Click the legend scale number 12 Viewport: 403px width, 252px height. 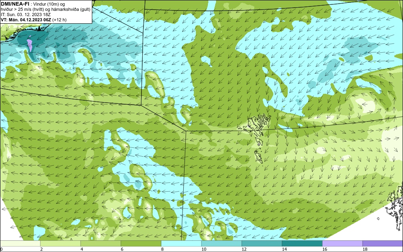pos(244,249)
